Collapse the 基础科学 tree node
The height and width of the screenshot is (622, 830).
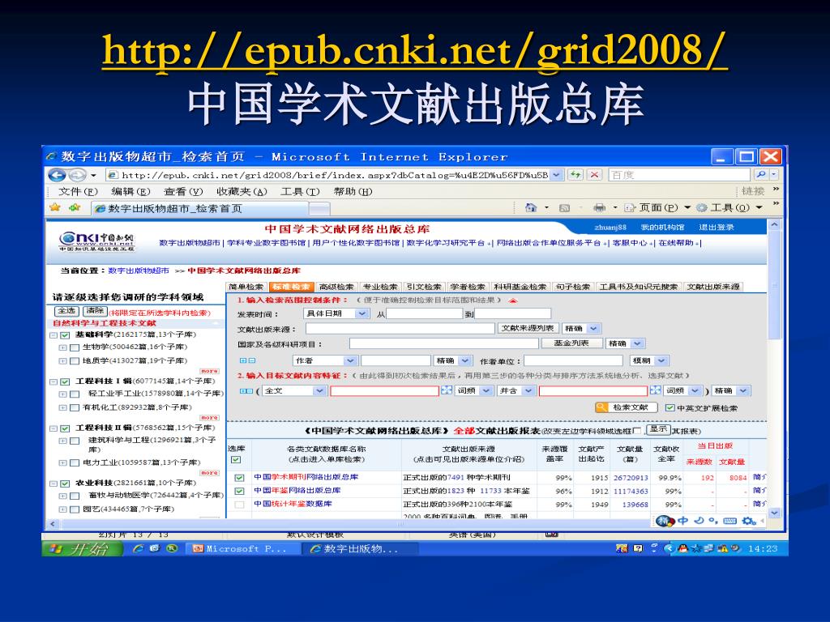click(x=53, y=335)
